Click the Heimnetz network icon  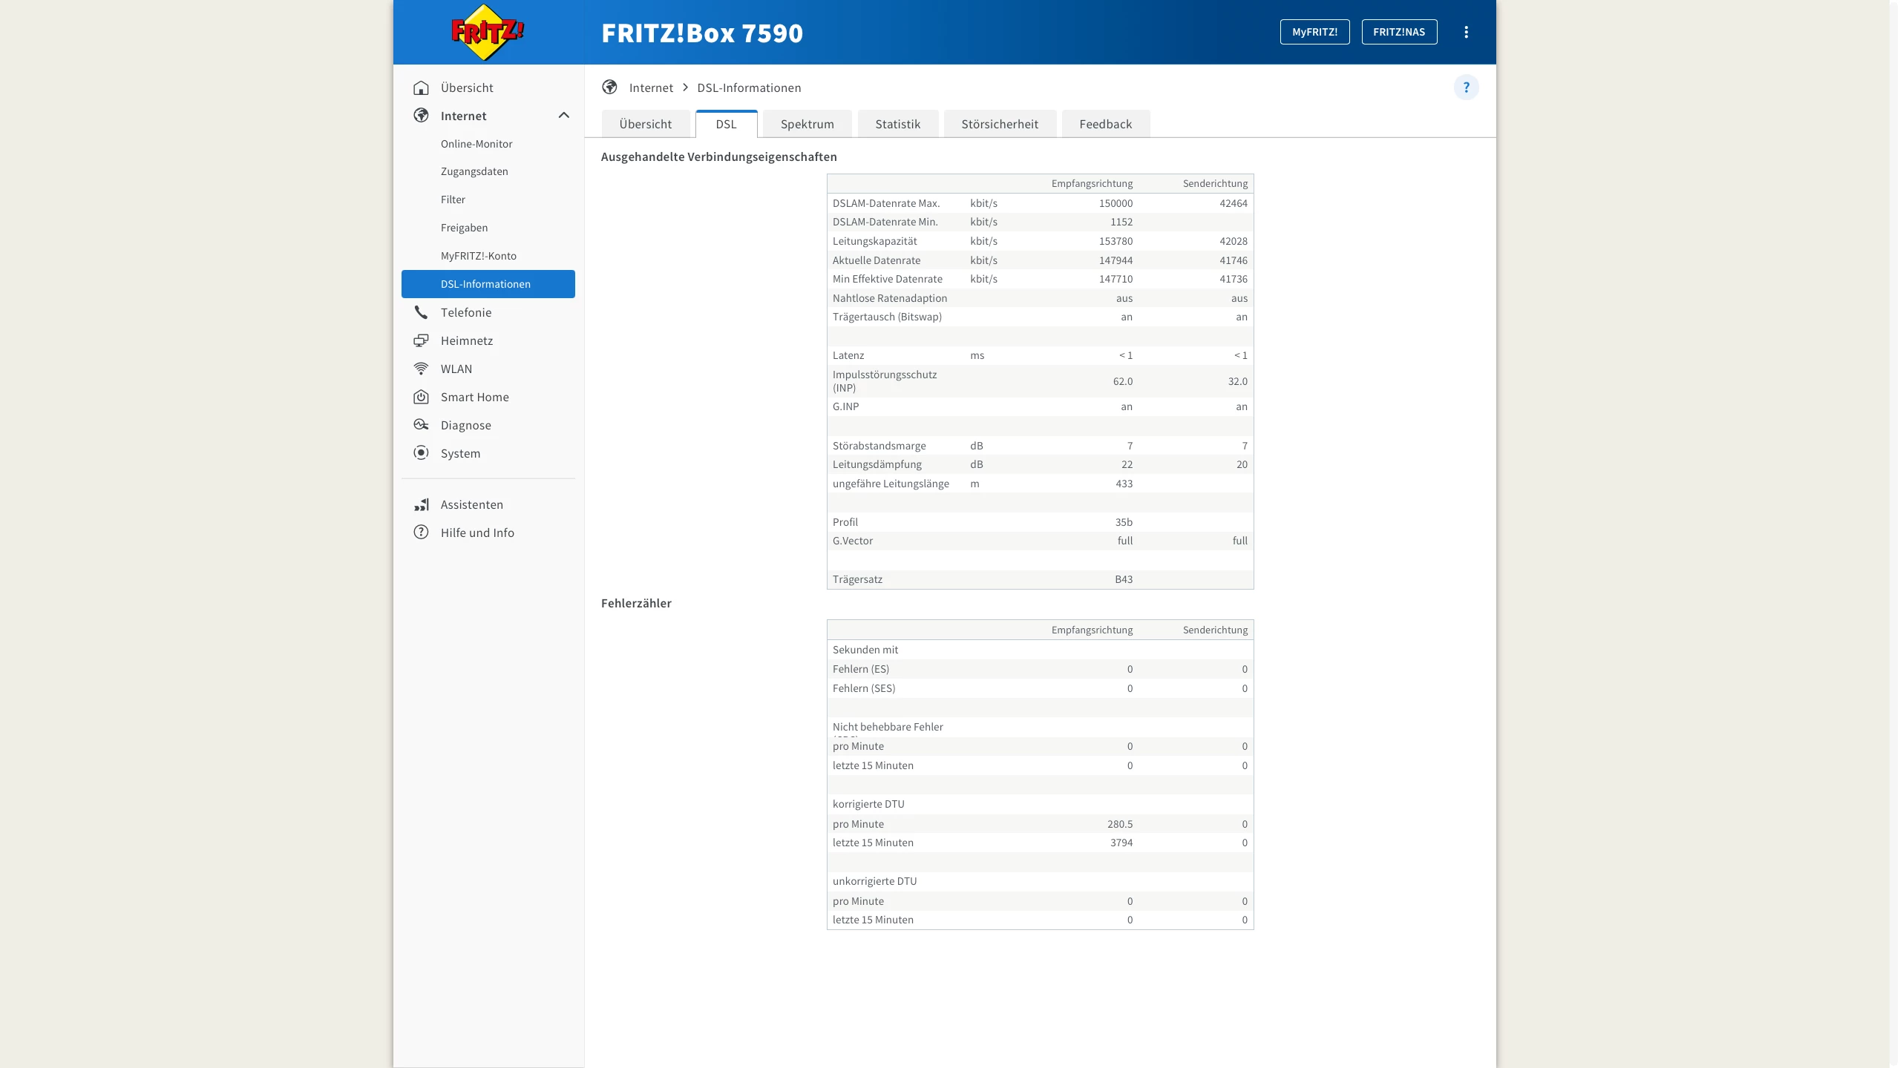421,340
